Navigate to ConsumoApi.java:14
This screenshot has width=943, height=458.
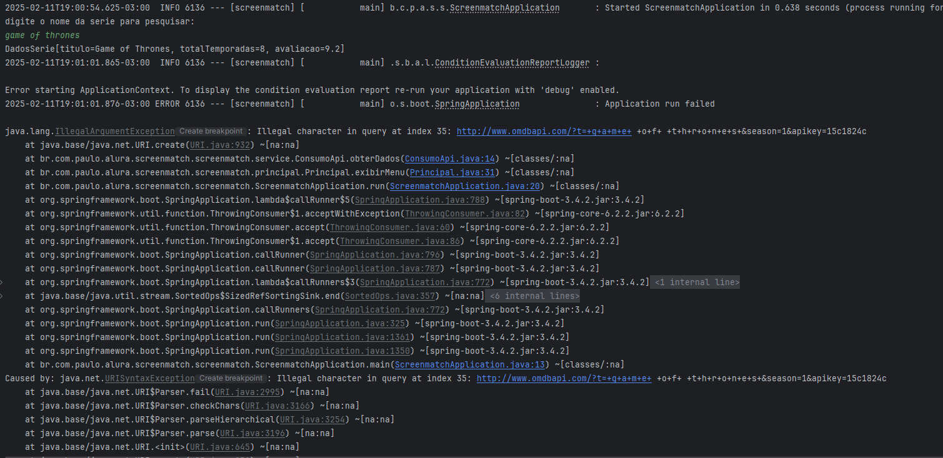pyautogui.click(x=450, y=159)
